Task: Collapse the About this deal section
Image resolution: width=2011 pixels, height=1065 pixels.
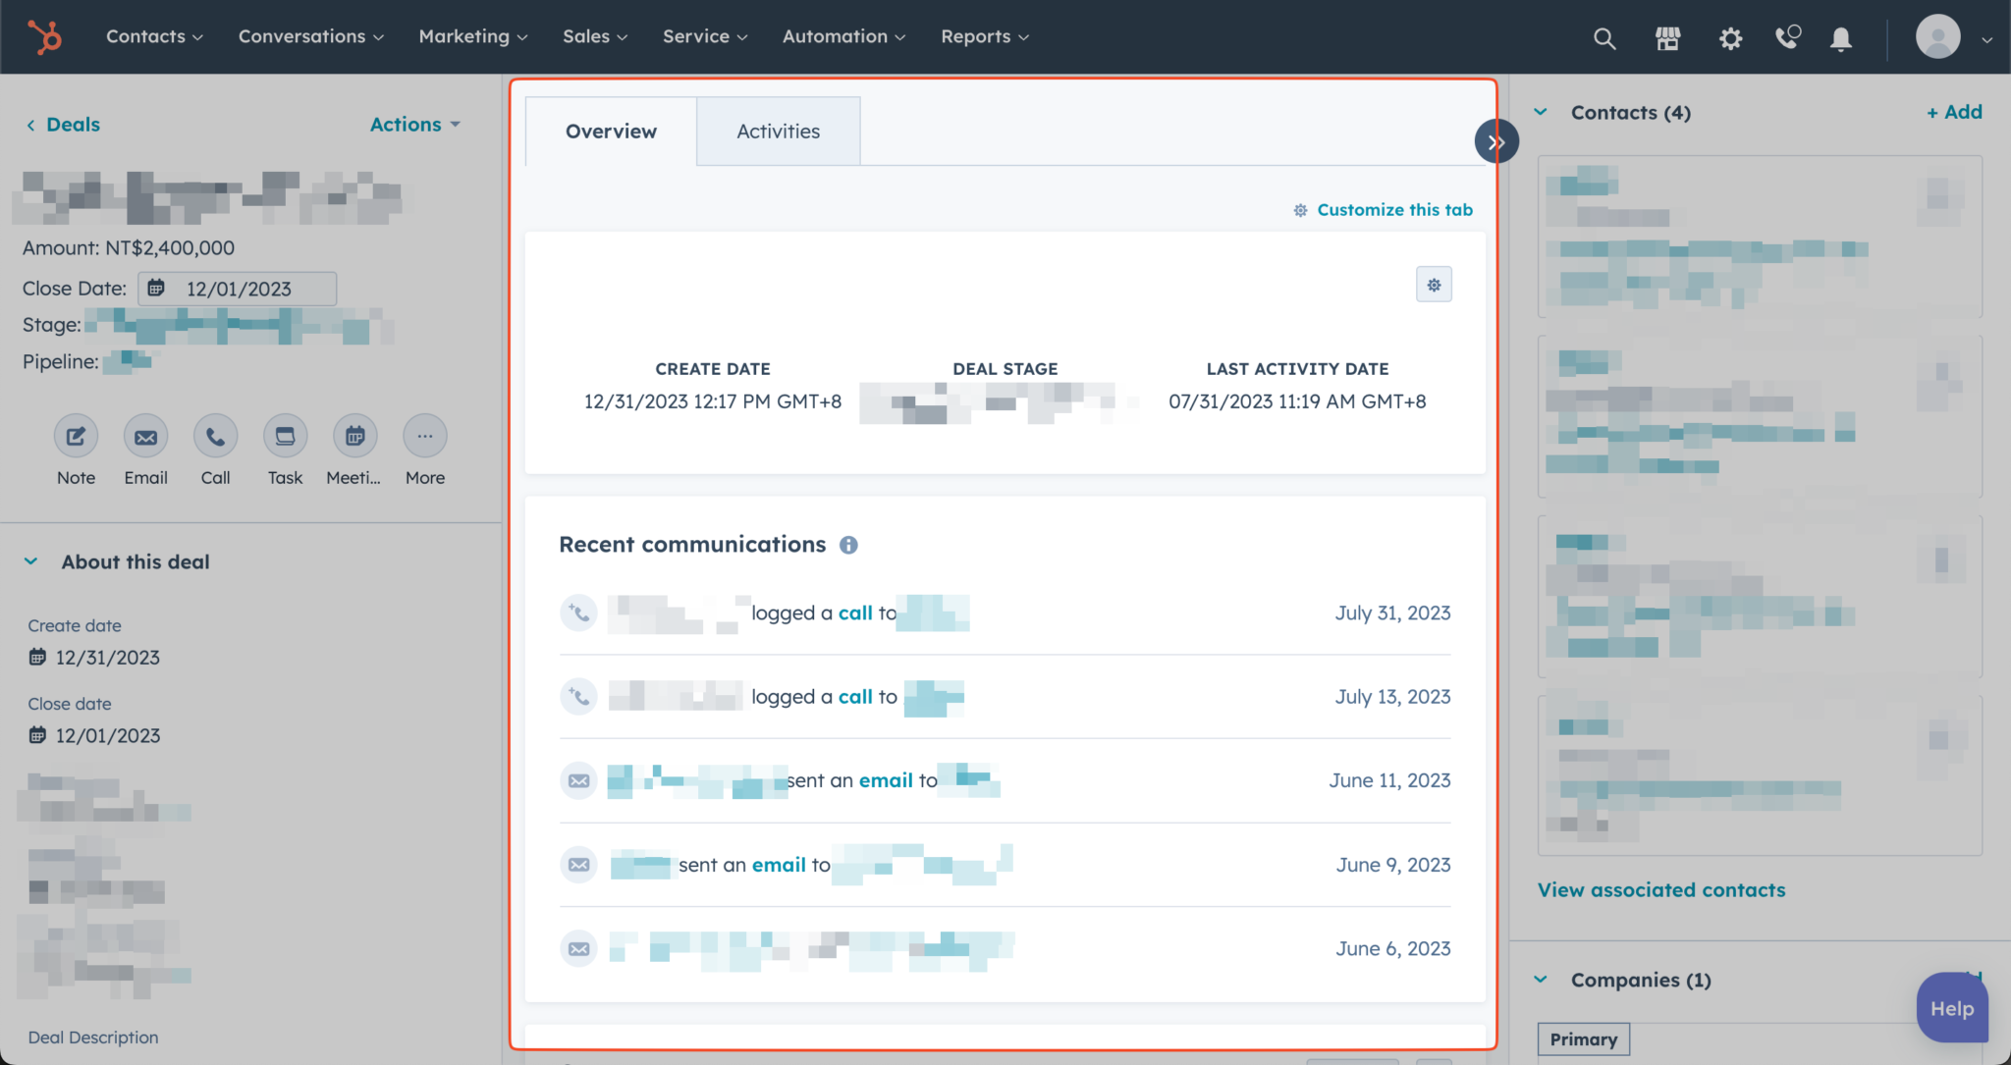Action: [30, 560]
